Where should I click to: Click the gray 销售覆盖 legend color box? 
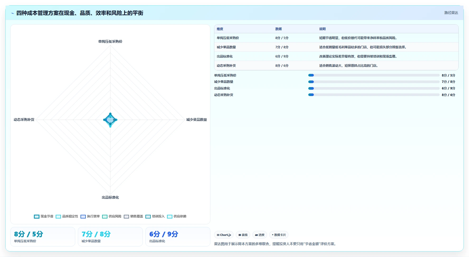126,217
